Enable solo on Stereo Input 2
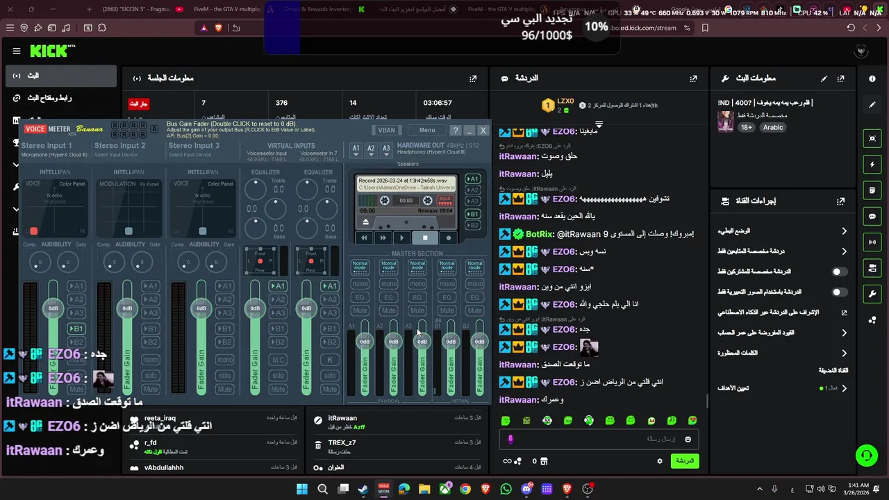 pyautogui.click(x=151, y=375)
